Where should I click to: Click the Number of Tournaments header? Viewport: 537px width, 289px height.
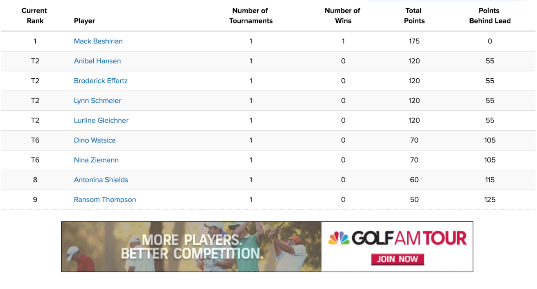251,16
